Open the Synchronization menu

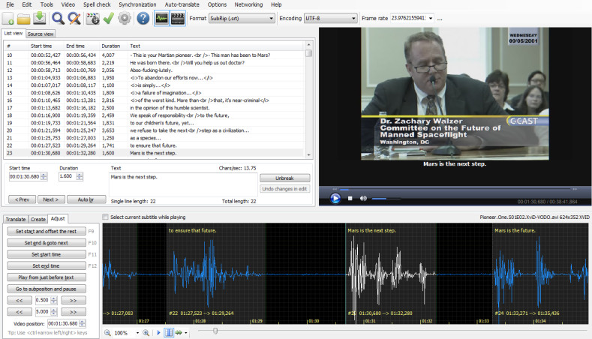coord(137,4)
